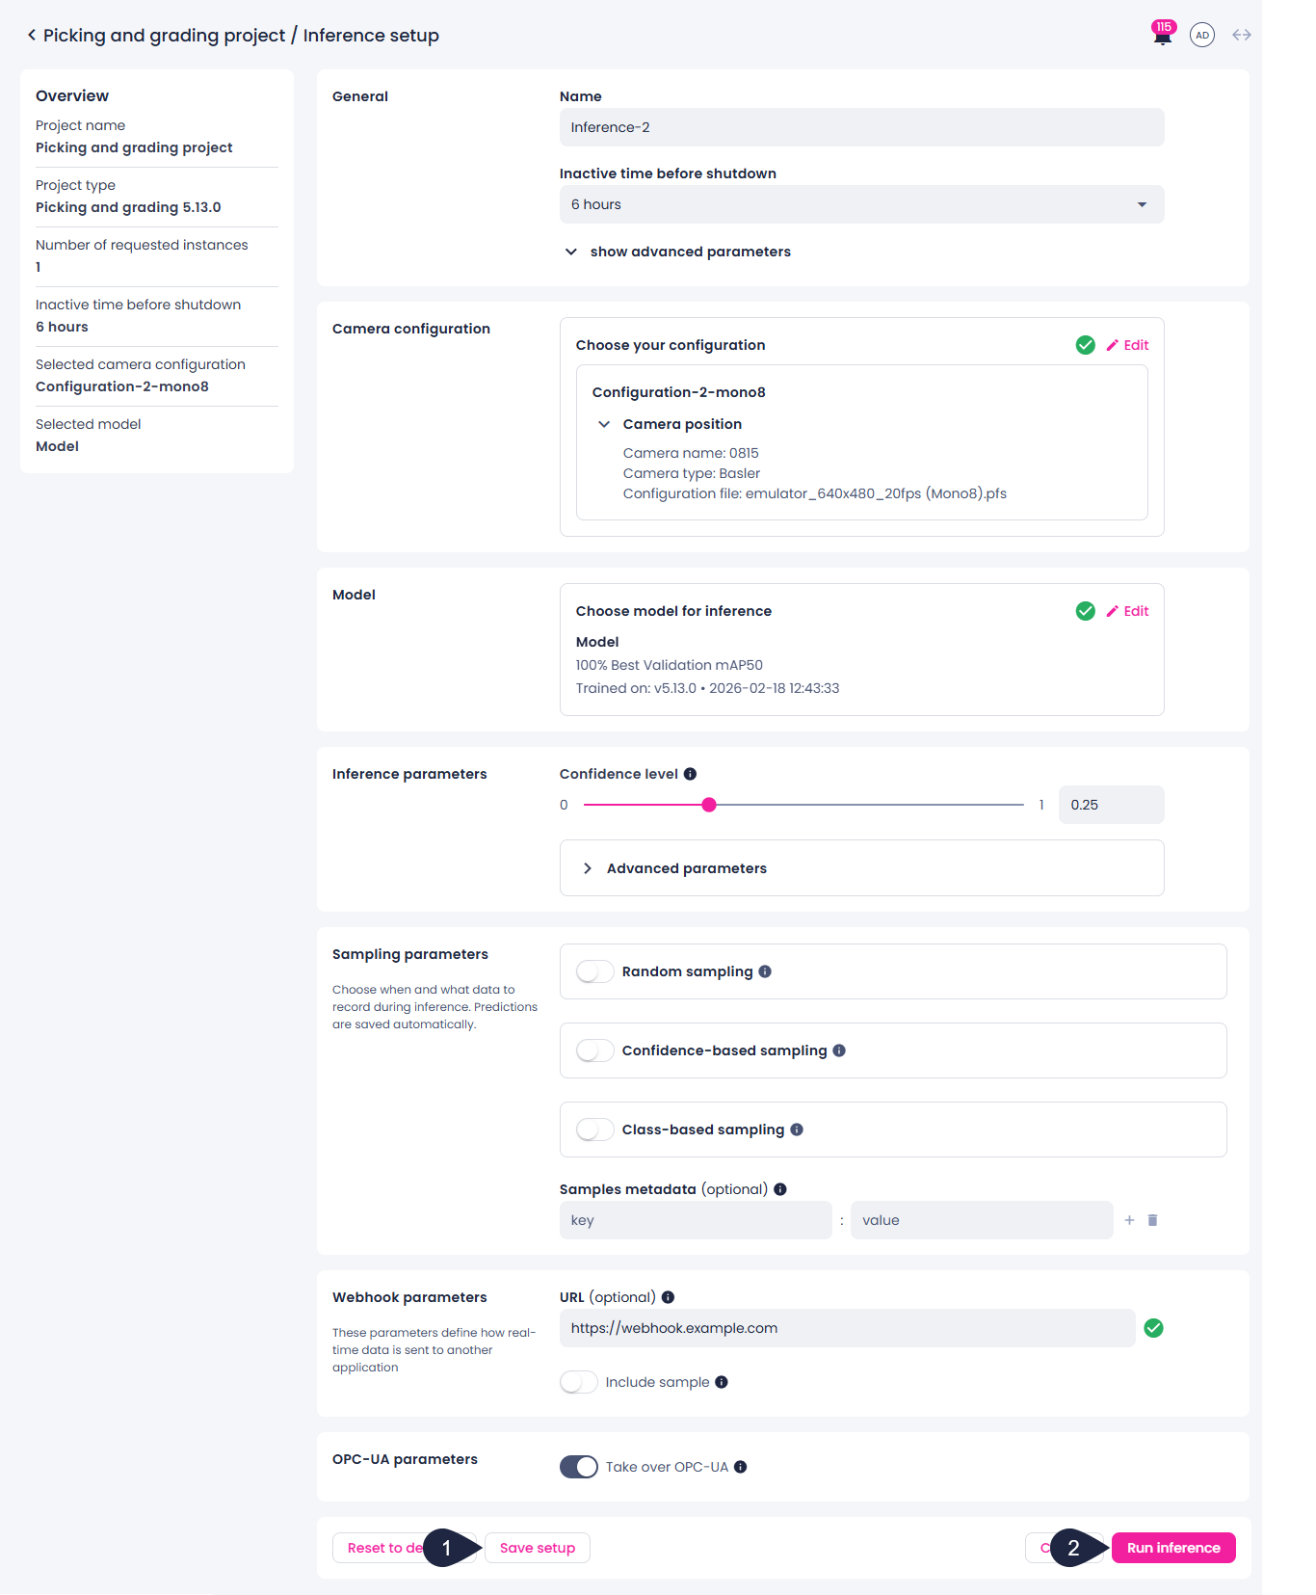The height and width of the screenshot is (1595, 1316).
Task: Click the info icon beside Confidence level
Action: tap(690, 774)
